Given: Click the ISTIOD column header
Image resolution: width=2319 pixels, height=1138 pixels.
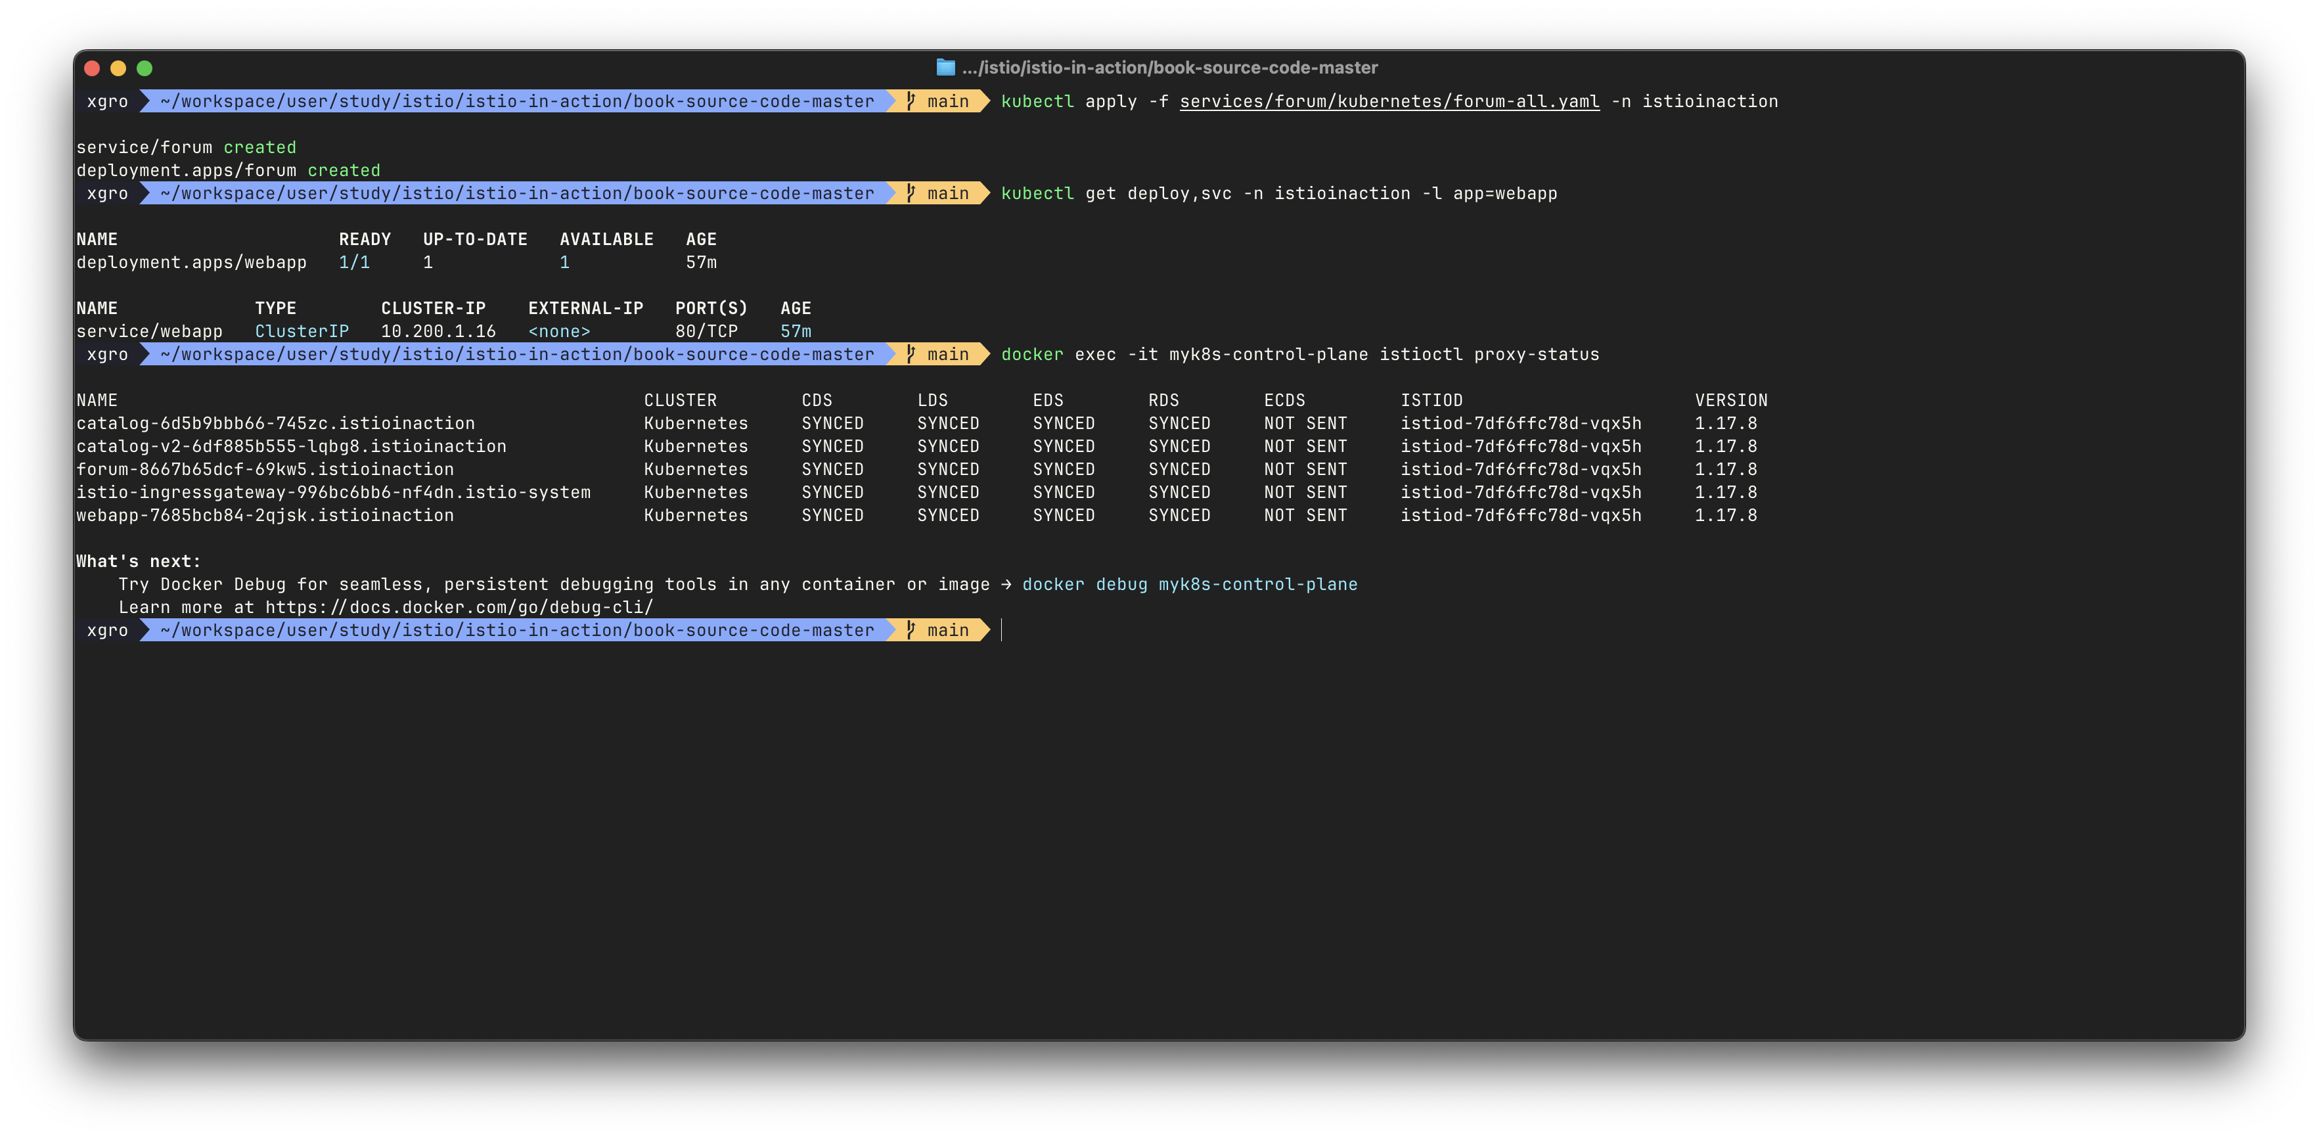Looking at the screenshot, I should pos(1431,401).
